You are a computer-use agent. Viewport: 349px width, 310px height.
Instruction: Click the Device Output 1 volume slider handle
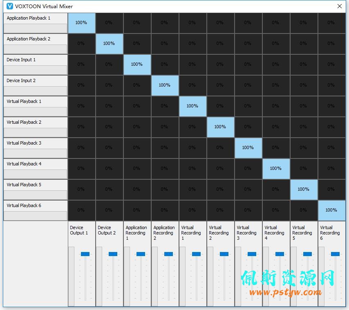pos(85,254)
